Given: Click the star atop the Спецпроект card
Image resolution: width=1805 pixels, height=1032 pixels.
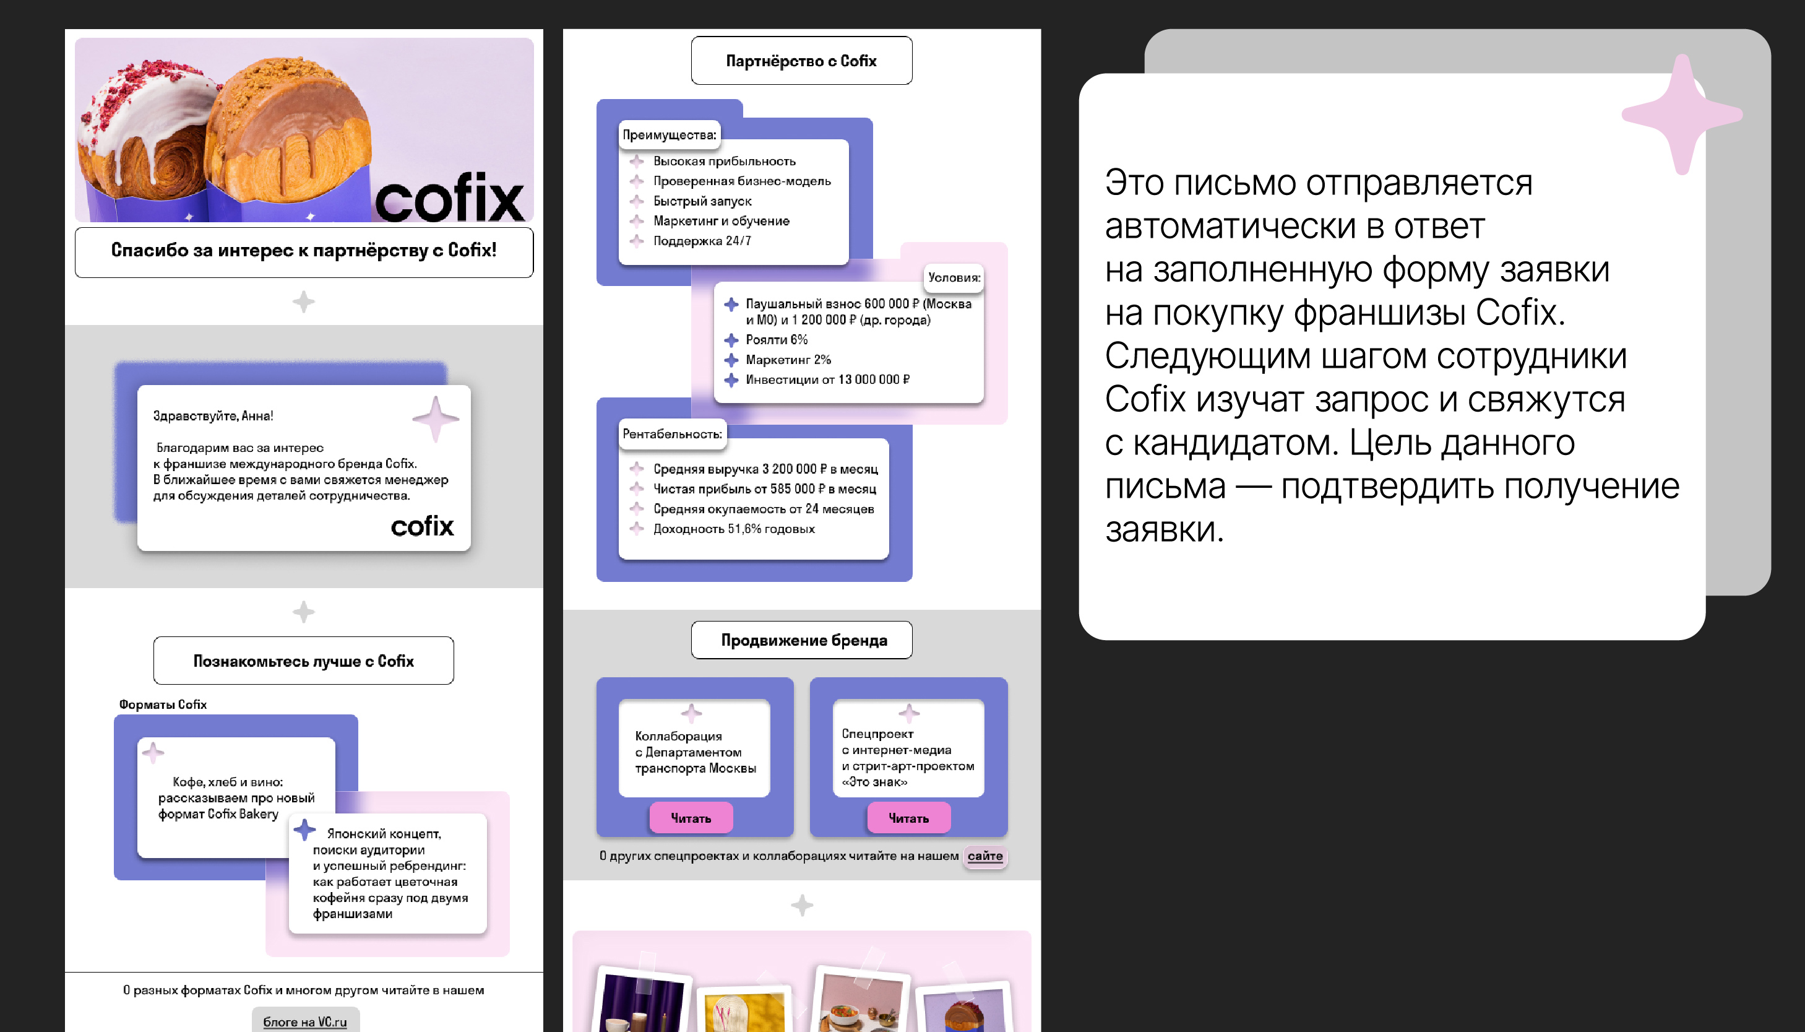Looking at the screenshot, I should [x=908, y=713].
